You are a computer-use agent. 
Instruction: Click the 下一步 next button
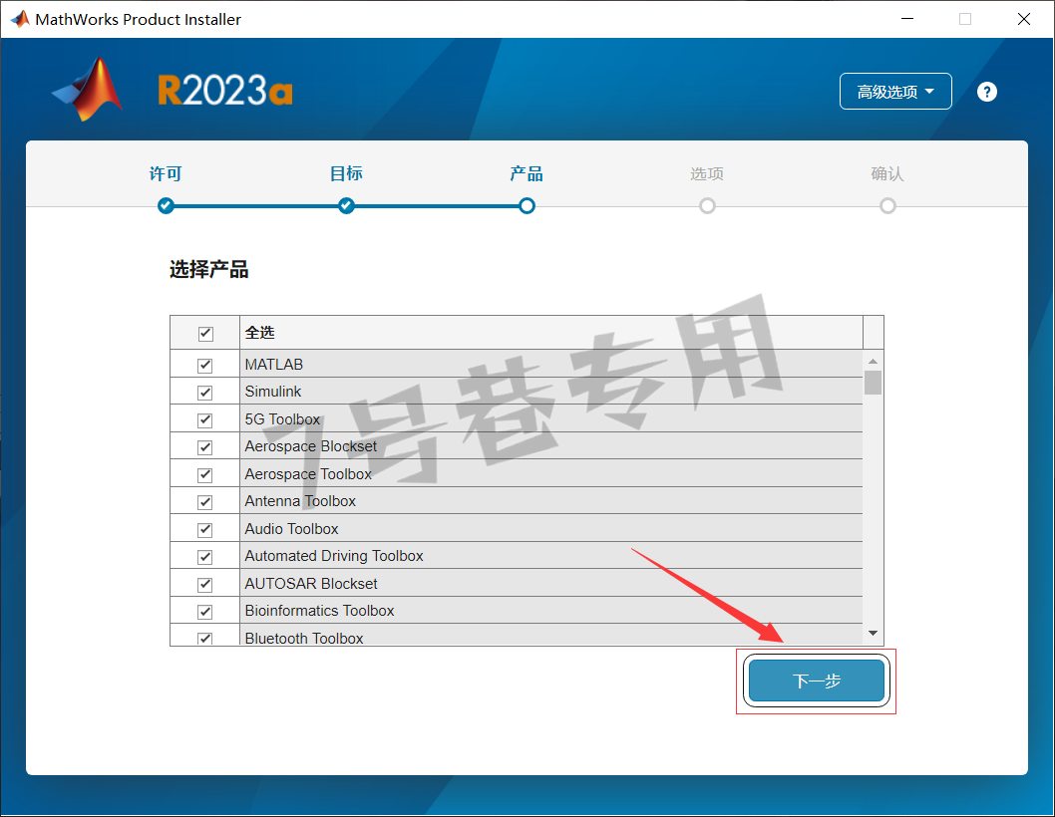click(817, 681)
